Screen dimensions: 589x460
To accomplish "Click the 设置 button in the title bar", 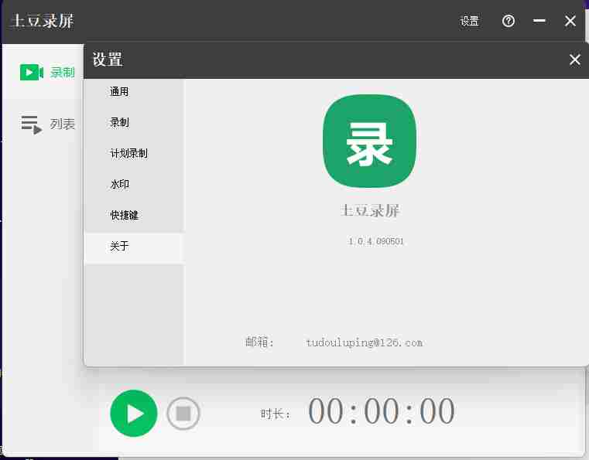I will [x=470, y=21].
